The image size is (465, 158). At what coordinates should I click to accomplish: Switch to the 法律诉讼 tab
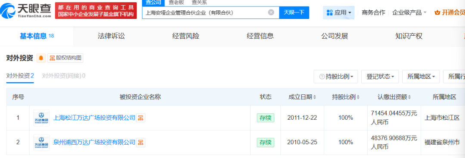pos(111,36)
